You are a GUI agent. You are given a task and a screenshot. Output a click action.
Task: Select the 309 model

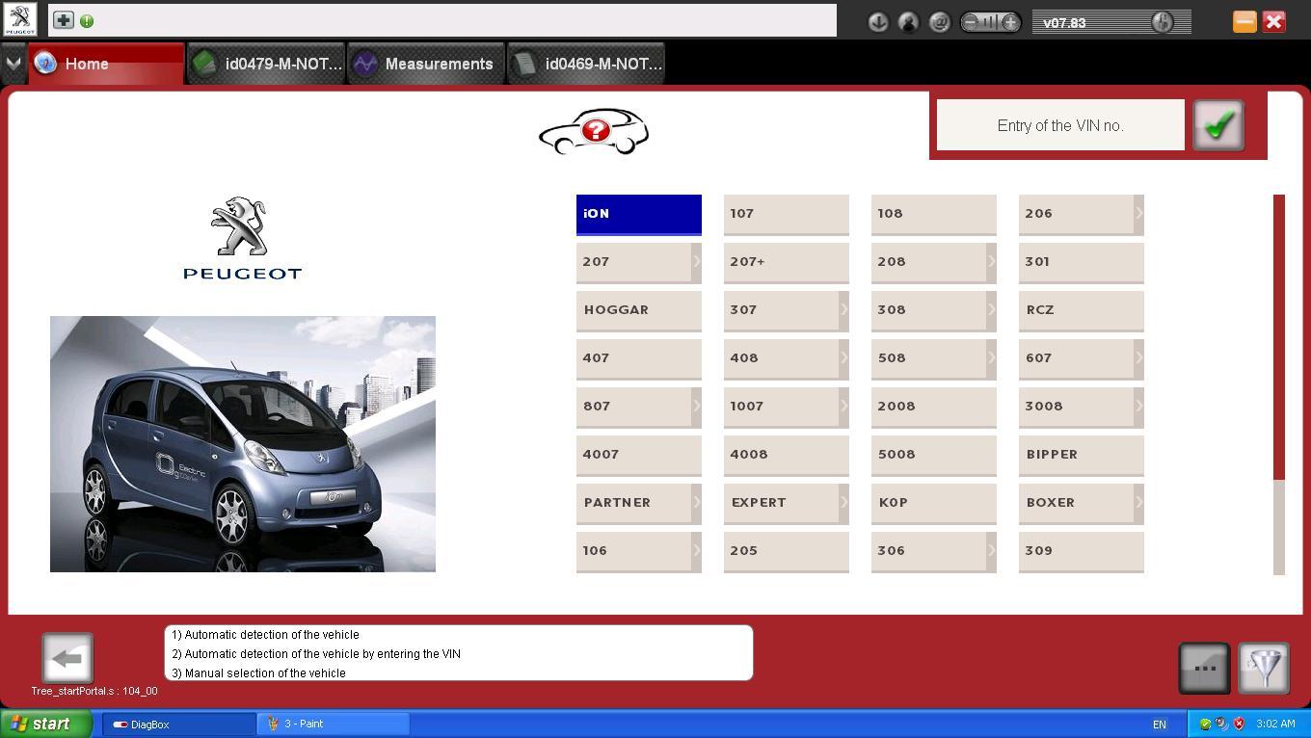pos(1082,551)
